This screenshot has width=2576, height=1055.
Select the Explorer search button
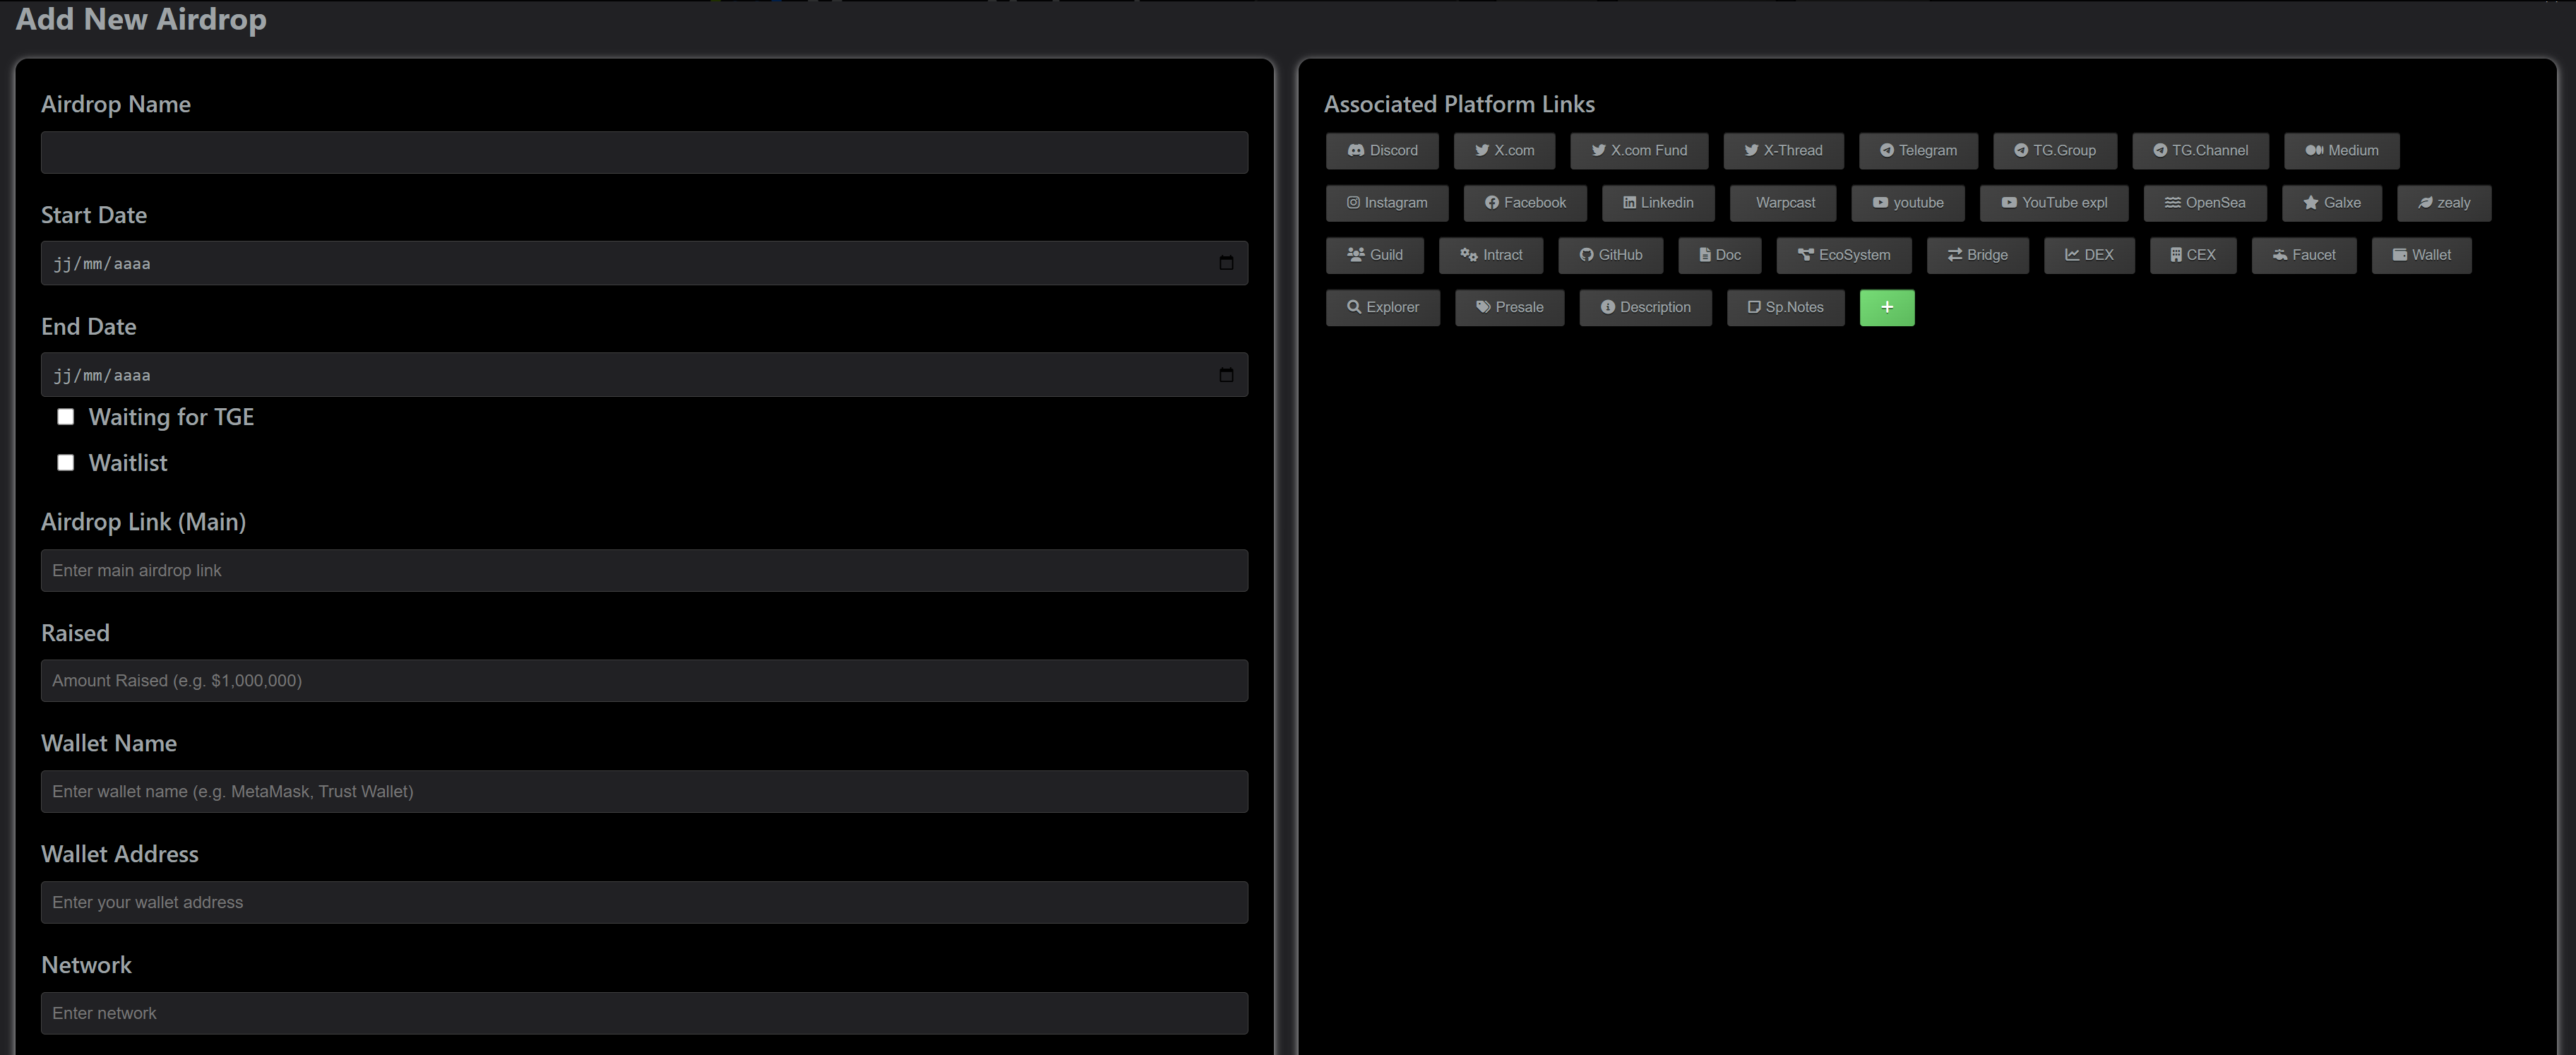(x=1382, y=308)
